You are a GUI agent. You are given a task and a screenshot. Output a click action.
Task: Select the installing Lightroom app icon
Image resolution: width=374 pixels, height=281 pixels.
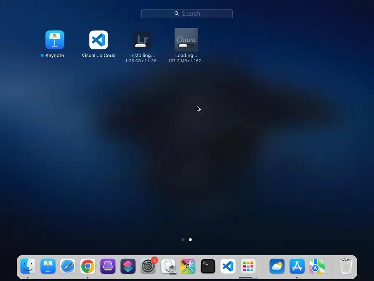(x=142, y=40)
